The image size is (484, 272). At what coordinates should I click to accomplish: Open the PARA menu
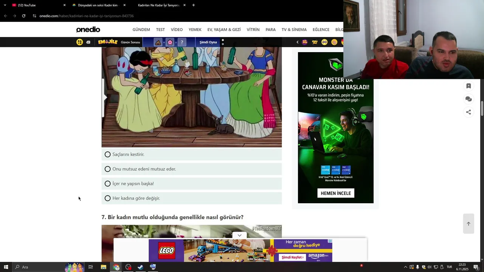click(x=270, y=29)
